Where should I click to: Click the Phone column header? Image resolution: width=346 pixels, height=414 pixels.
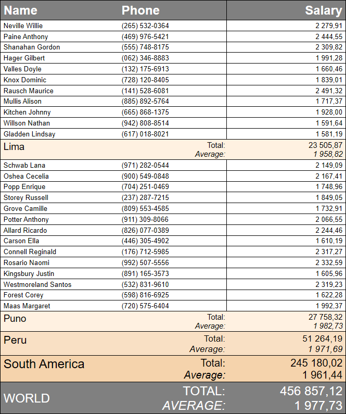140,10
